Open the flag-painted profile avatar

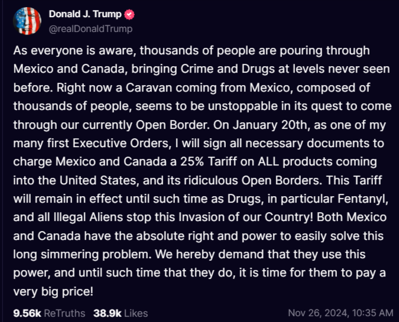coord(27,21)
